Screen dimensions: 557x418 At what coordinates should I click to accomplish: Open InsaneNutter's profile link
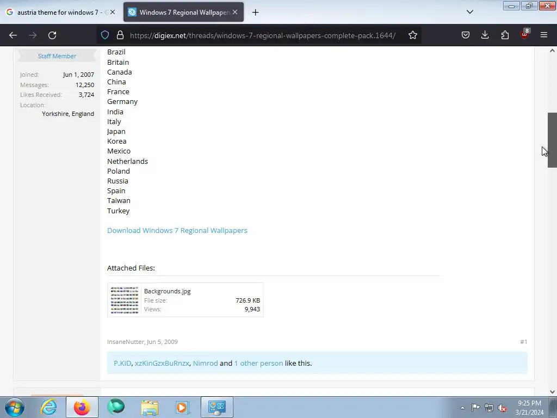(x=126, y=342)
